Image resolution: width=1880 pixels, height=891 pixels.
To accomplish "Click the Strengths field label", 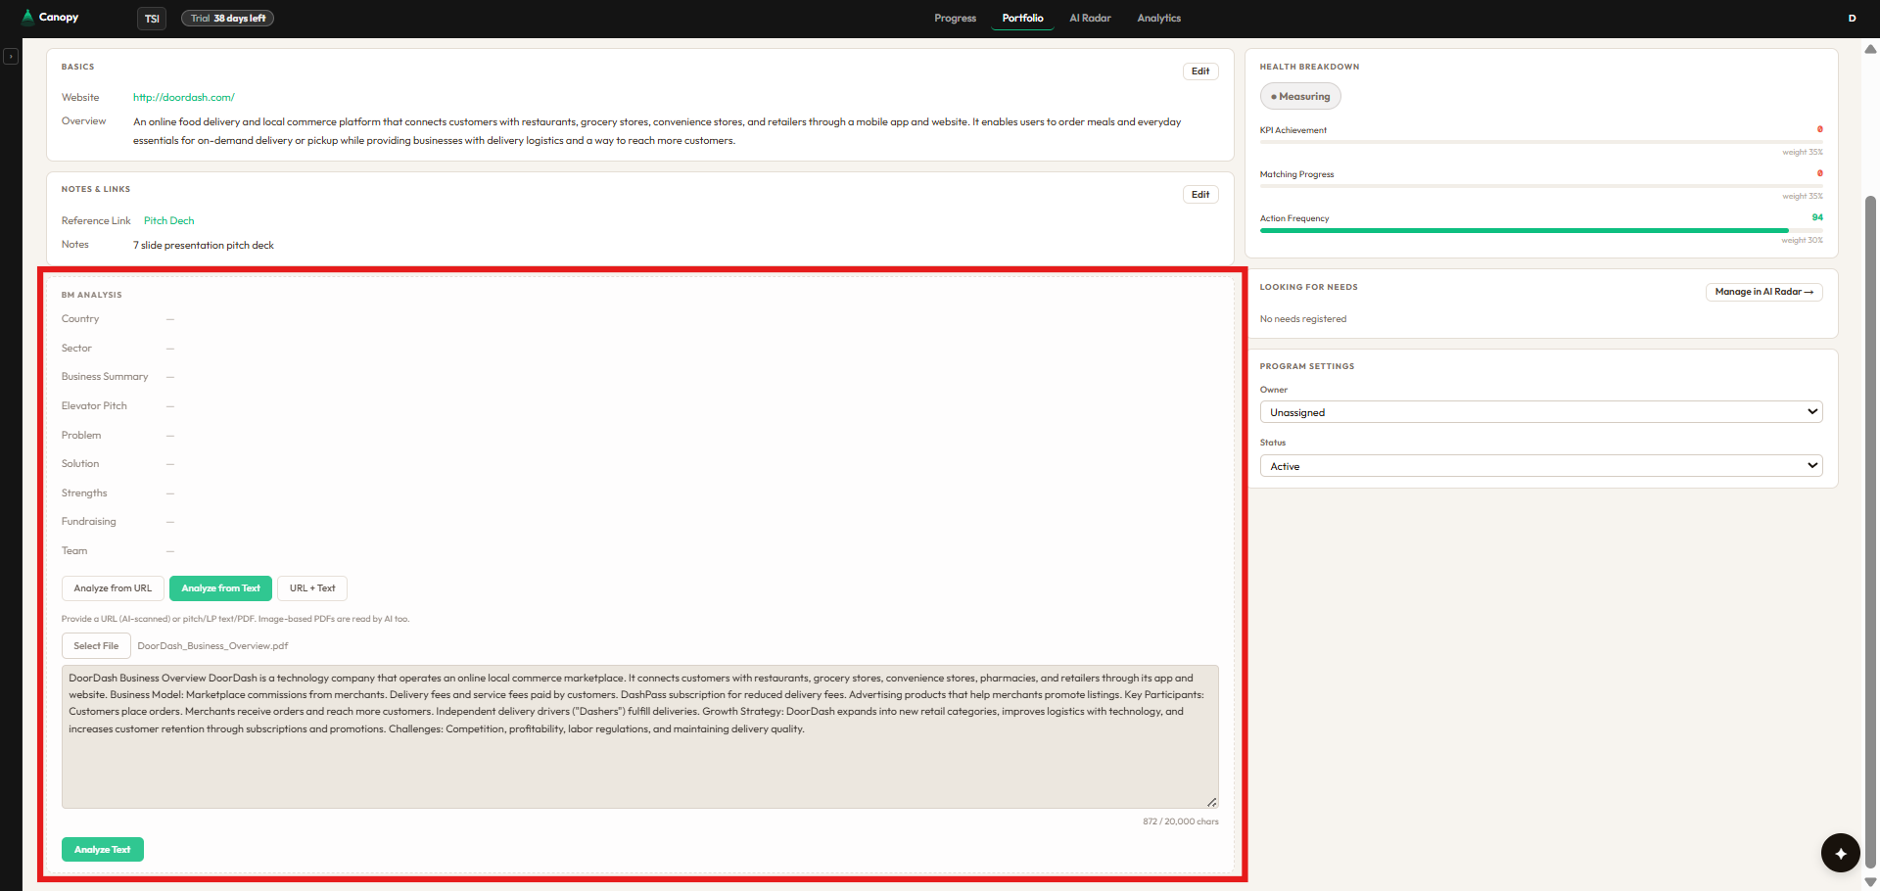I will pos(84,493).
